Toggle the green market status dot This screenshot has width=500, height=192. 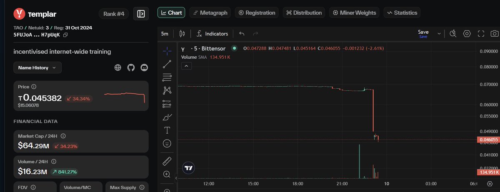[x=234, y=48]
